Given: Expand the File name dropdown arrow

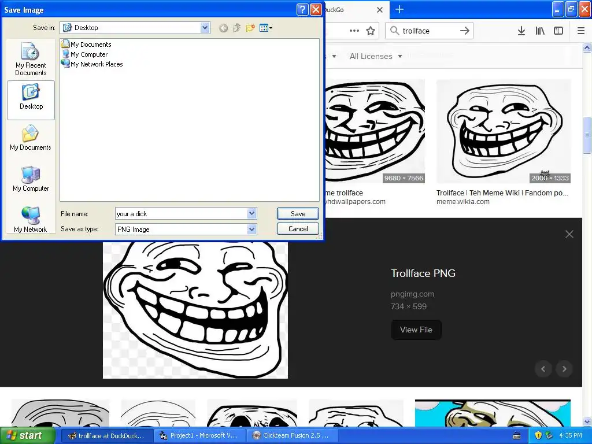Looking at the screenshot, I should (252, 214).
